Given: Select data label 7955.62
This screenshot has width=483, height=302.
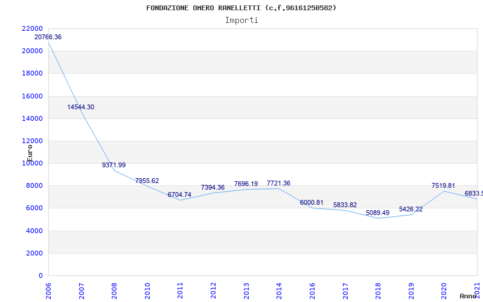Looking at the screenshot, I should point(147,181).
